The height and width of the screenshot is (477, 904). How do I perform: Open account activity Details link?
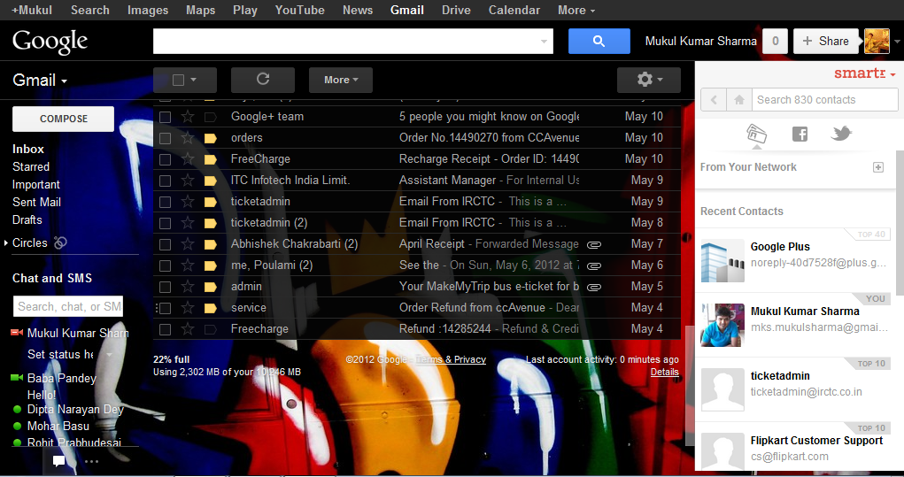click(x=665, y=373)
